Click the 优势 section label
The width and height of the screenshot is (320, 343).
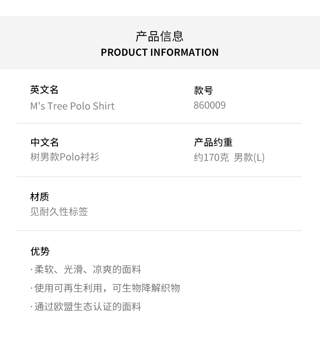[x=40, y=252]
